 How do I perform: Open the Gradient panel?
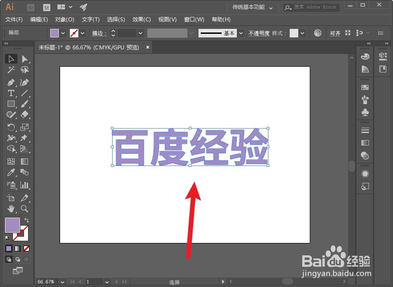[365, 143]
